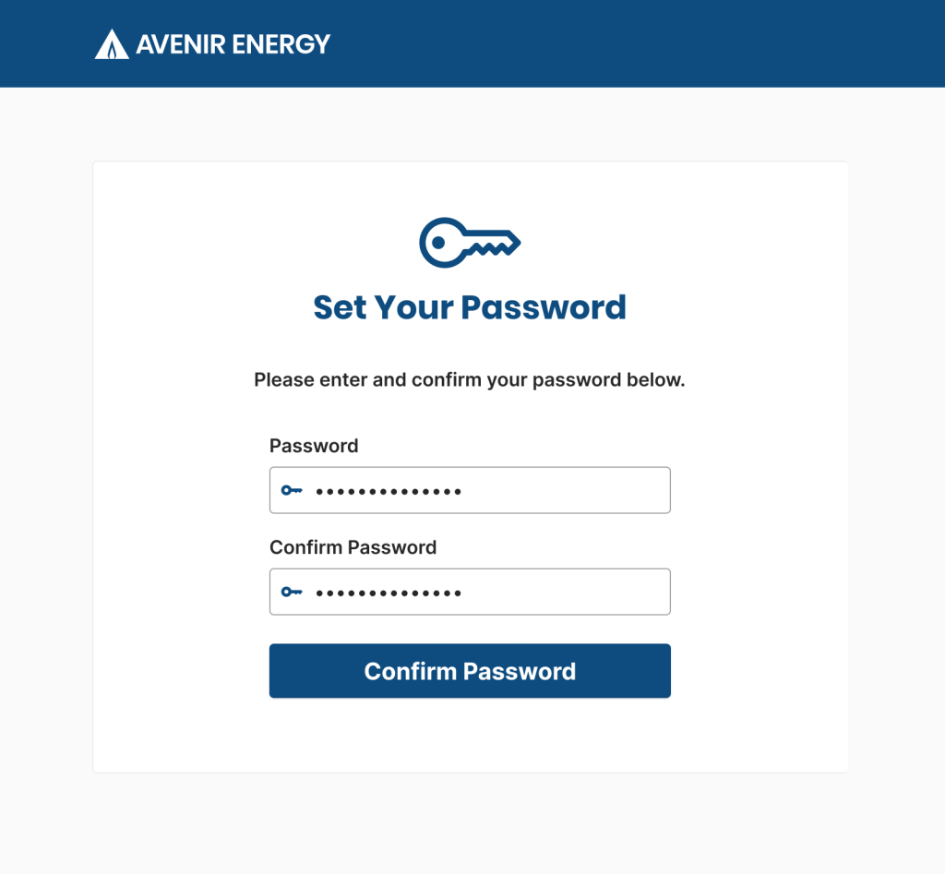The image size is (945, 874).
Task: Click the masked dots in Confirm Password field
Action: [x=388, y=592]
